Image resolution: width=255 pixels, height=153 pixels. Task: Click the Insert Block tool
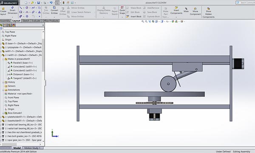(x=134, y=17)
